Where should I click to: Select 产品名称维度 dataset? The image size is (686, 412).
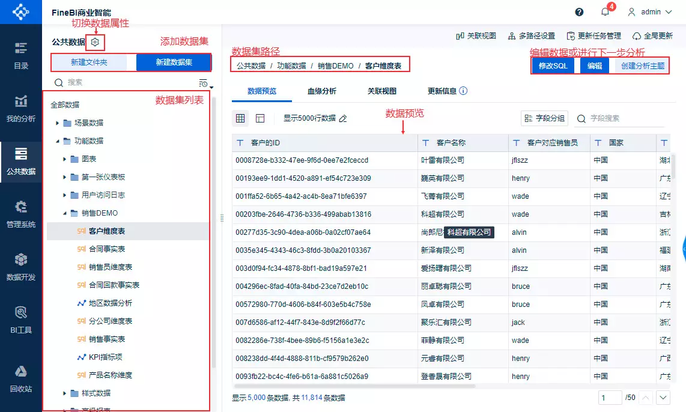128,375
